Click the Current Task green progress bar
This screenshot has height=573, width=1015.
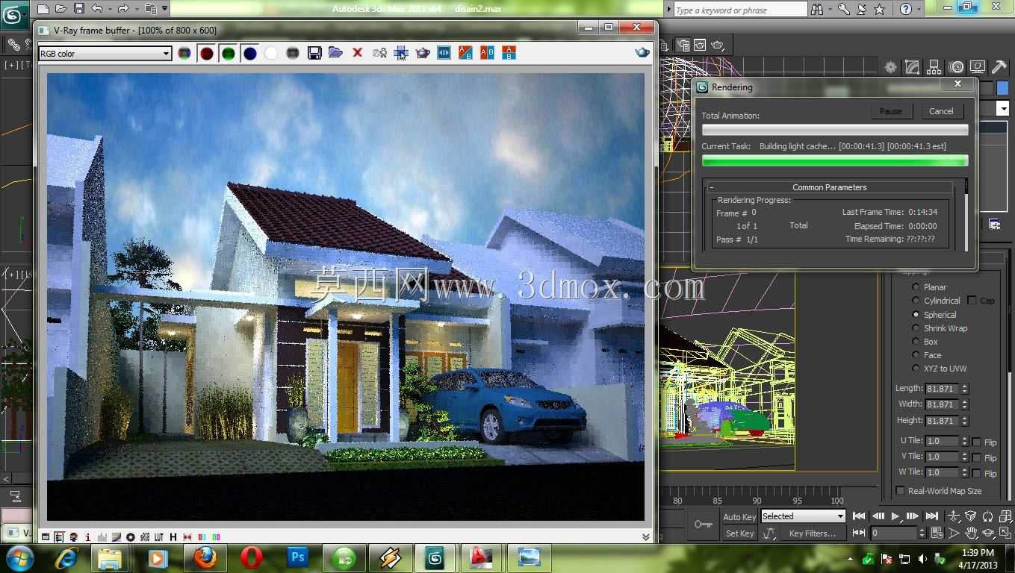tap(835, 160)
